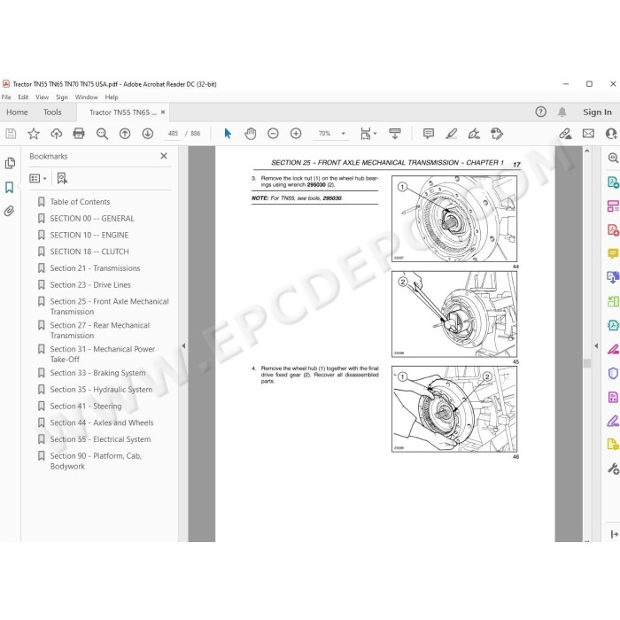Click the upload to cloud icon
Image resolution: width=620 pixels, height=620 pixels.
tap(56, 134)
